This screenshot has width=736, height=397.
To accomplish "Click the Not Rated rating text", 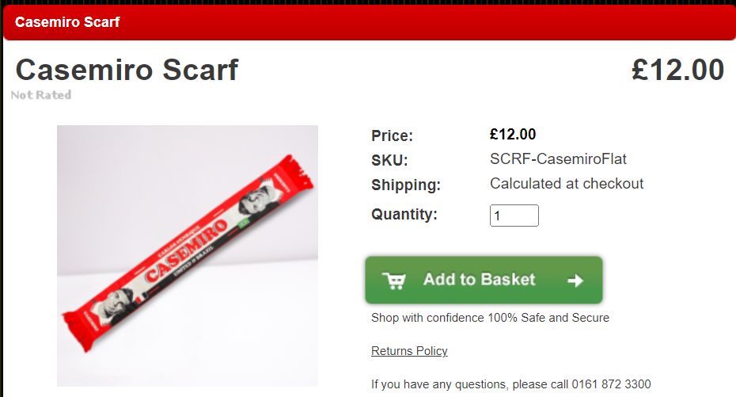I will coord(41,95).
